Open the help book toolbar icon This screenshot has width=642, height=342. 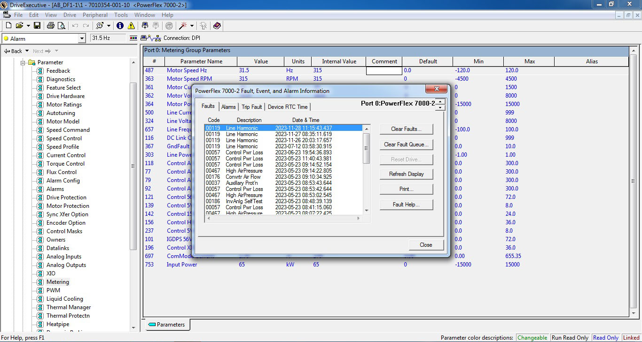pos(217,26)
